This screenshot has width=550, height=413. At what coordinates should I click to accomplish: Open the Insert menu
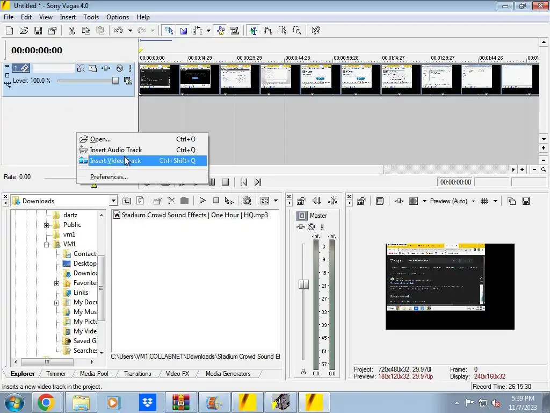[68, 17]
